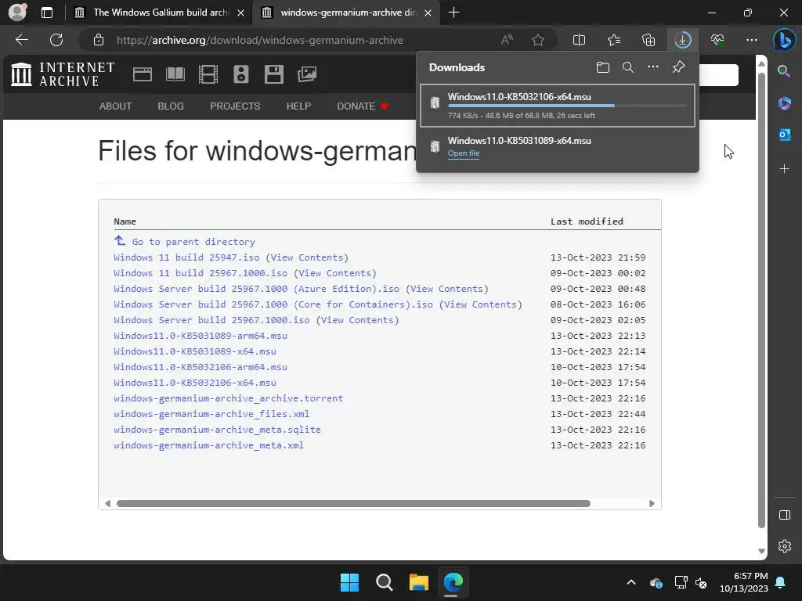The height and width of the screenshot is (601, 802).
Task: Open the taskbar clock and date
Action: tap(744, 582)
